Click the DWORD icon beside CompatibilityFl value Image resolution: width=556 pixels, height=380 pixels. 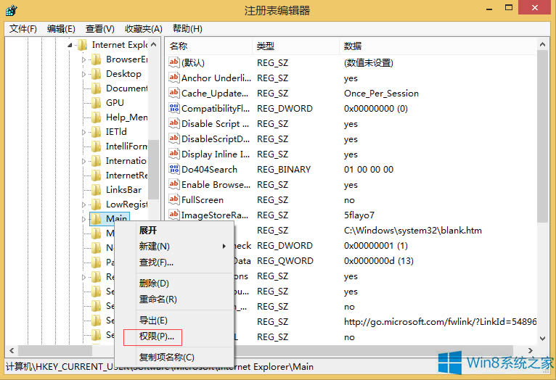pyautogui.click(x=173, y=108)
